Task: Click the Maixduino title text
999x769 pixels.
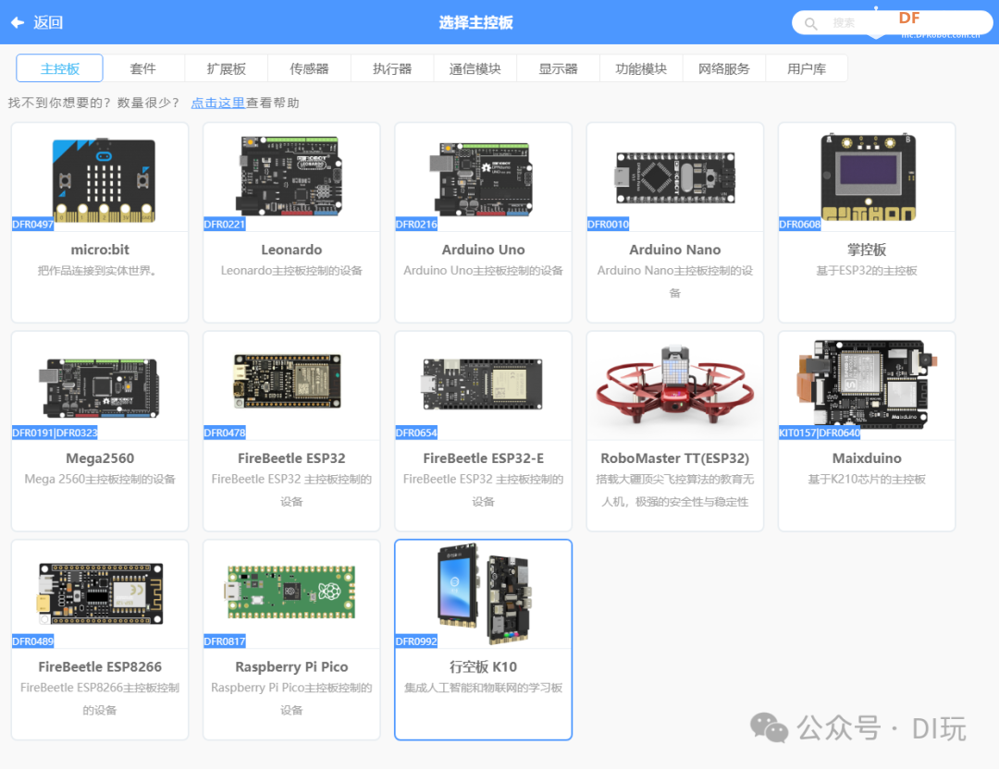Action: pos(867,458)
